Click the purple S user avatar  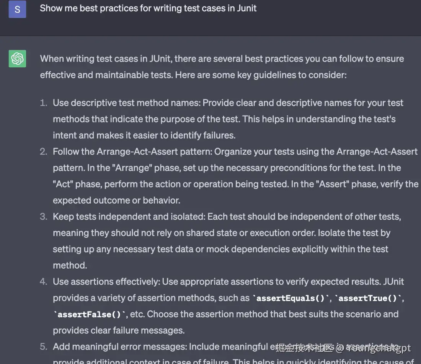click(17, 10)
